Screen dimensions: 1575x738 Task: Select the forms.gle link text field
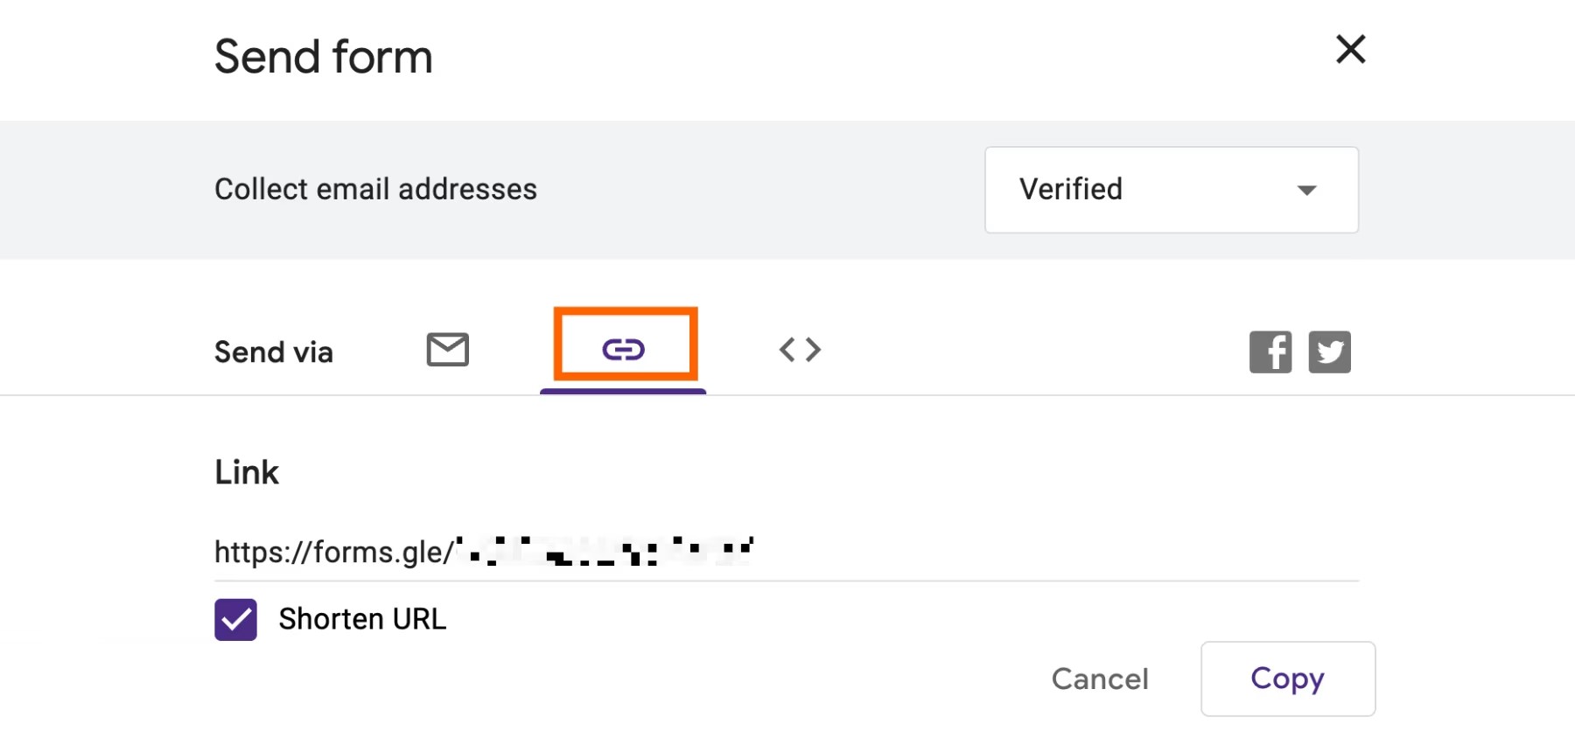click(787, 553)
